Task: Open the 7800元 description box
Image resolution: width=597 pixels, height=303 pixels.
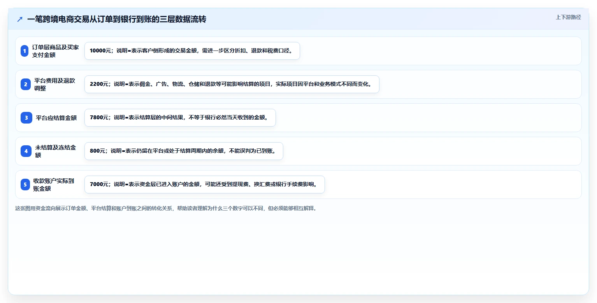Action: (180, 118)
